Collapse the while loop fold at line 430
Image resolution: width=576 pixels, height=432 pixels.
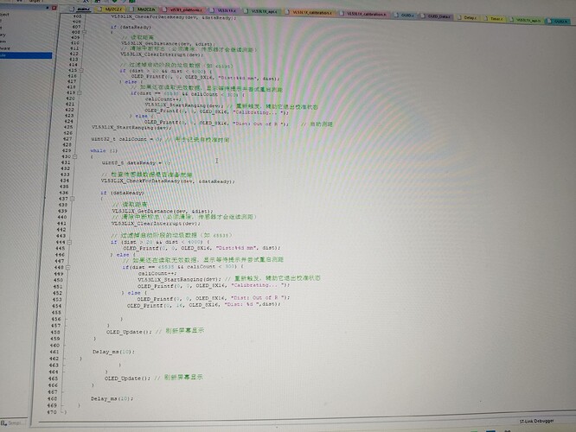(74, 156)
